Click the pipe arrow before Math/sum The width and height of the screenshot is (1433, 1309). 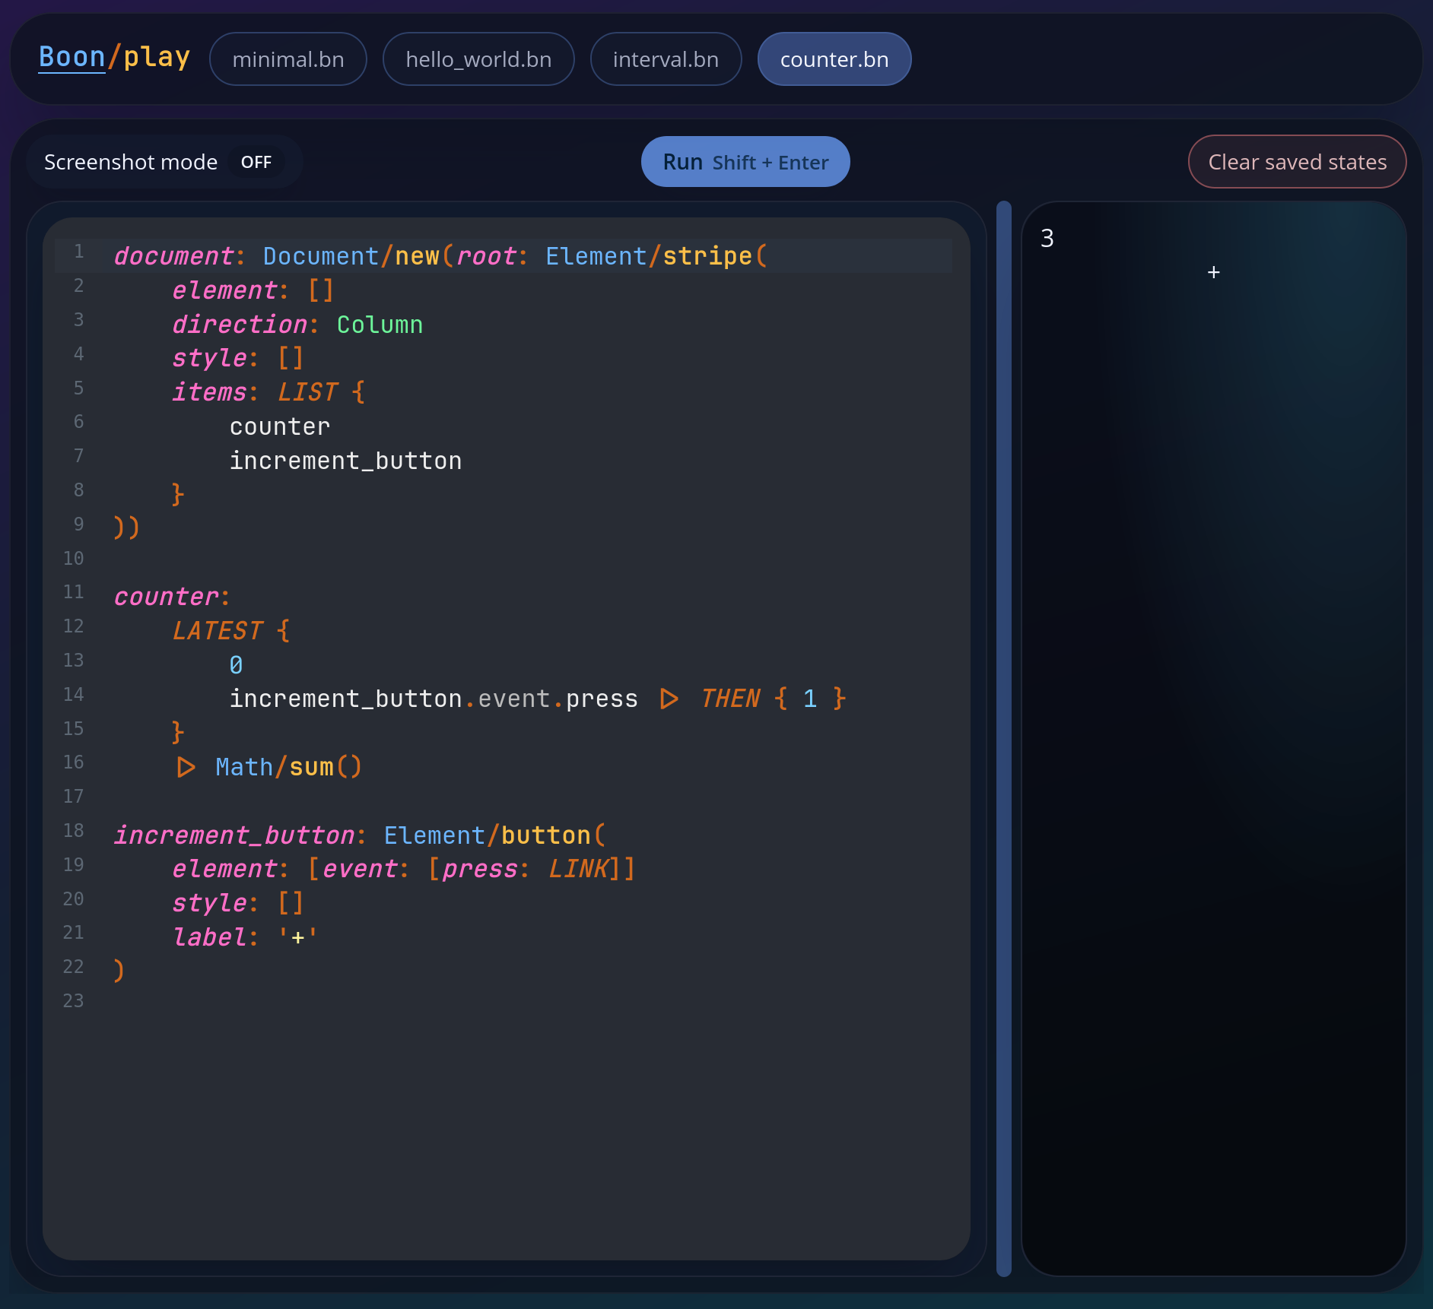(x=186, y=767)
